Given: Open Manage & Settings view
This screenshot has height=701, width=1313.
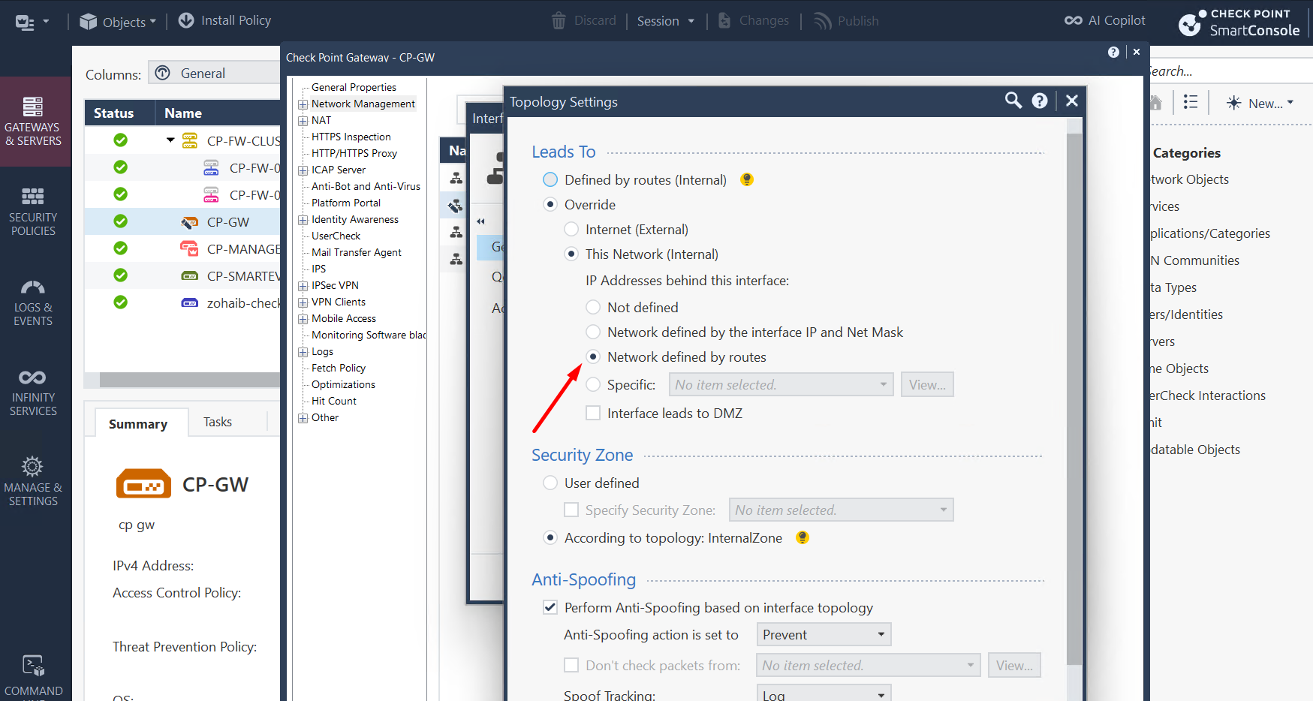Looking at the screenshot, I should [x=34, y=481].
